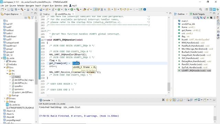Click the green Run button icon

pyautogui.click(x=72, y=9)
